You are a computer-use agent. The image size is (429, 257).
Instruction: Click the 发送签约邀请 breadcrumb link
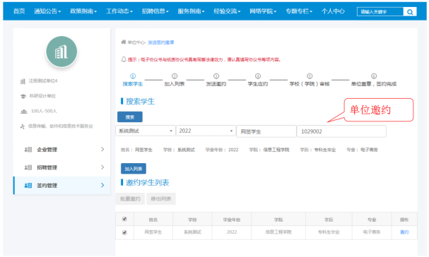pyautogui.click(x=161, y=42)
